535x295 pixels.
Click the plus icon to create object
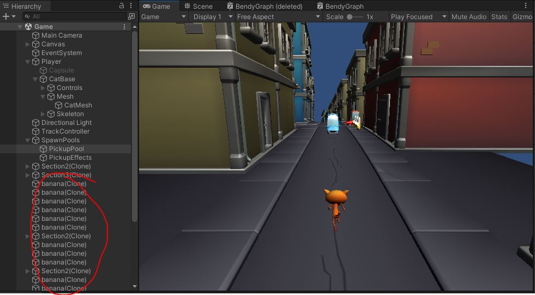[6, 16]
